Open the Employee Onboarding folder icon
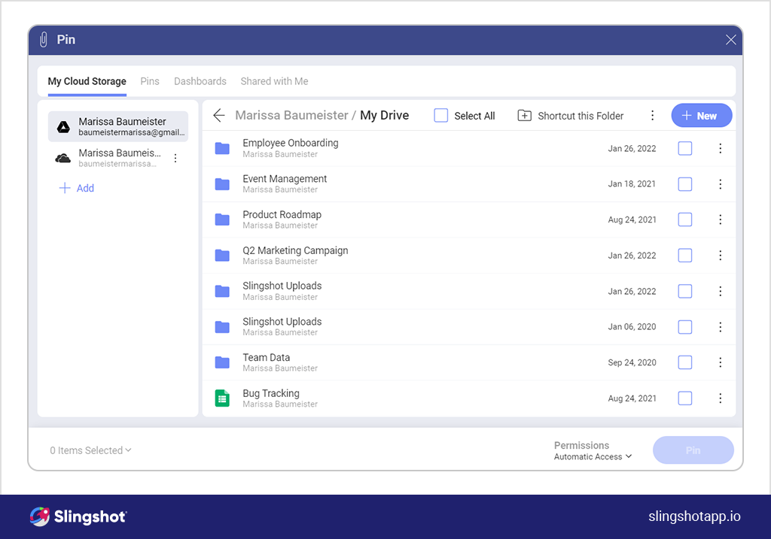The image size is (771, 539). pyautogui.click(x=221, y=148)
